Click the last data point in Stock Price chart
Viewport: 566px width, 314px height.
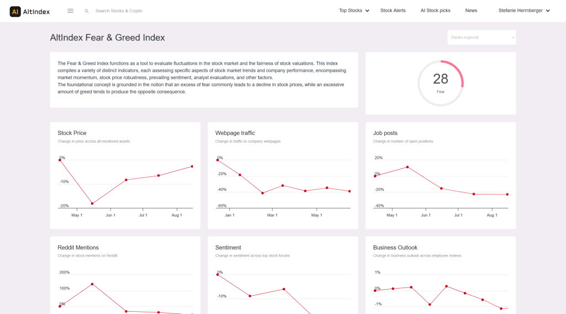click(192, 166)
